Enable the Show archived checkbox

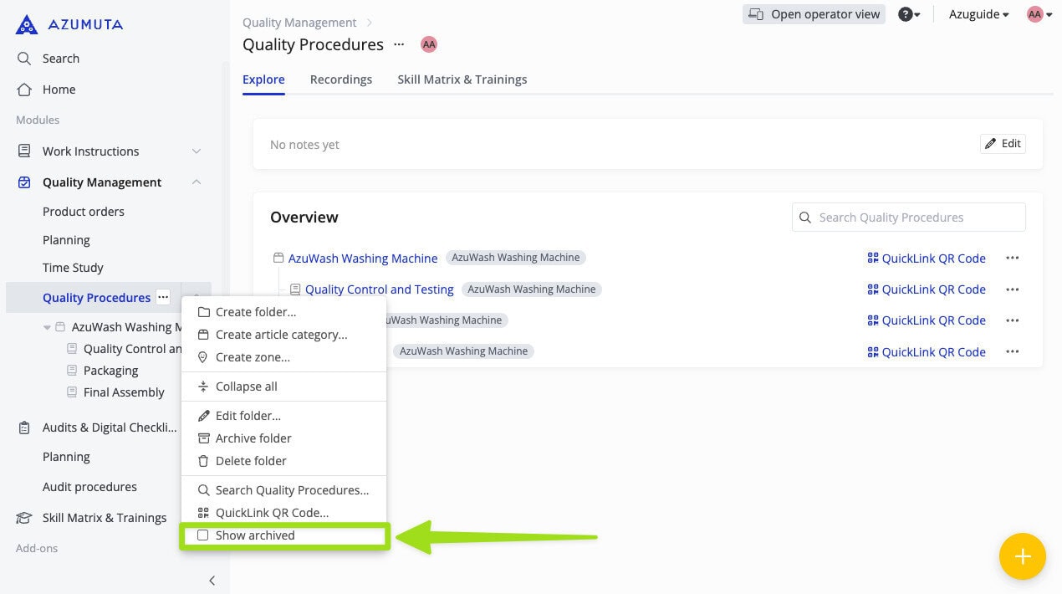pos(202,535)
